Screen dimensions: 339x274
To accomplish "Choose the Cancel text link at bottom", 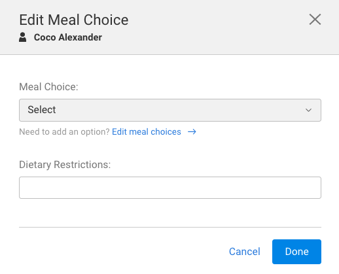I will [x=245, y=252].
